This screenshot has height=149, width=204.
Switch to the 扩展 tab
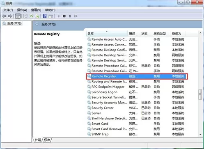point(38,140)
